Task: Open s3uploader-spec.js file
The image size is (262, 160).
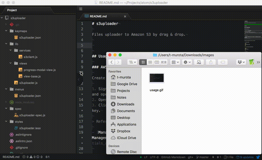Action: pos(32,115)
